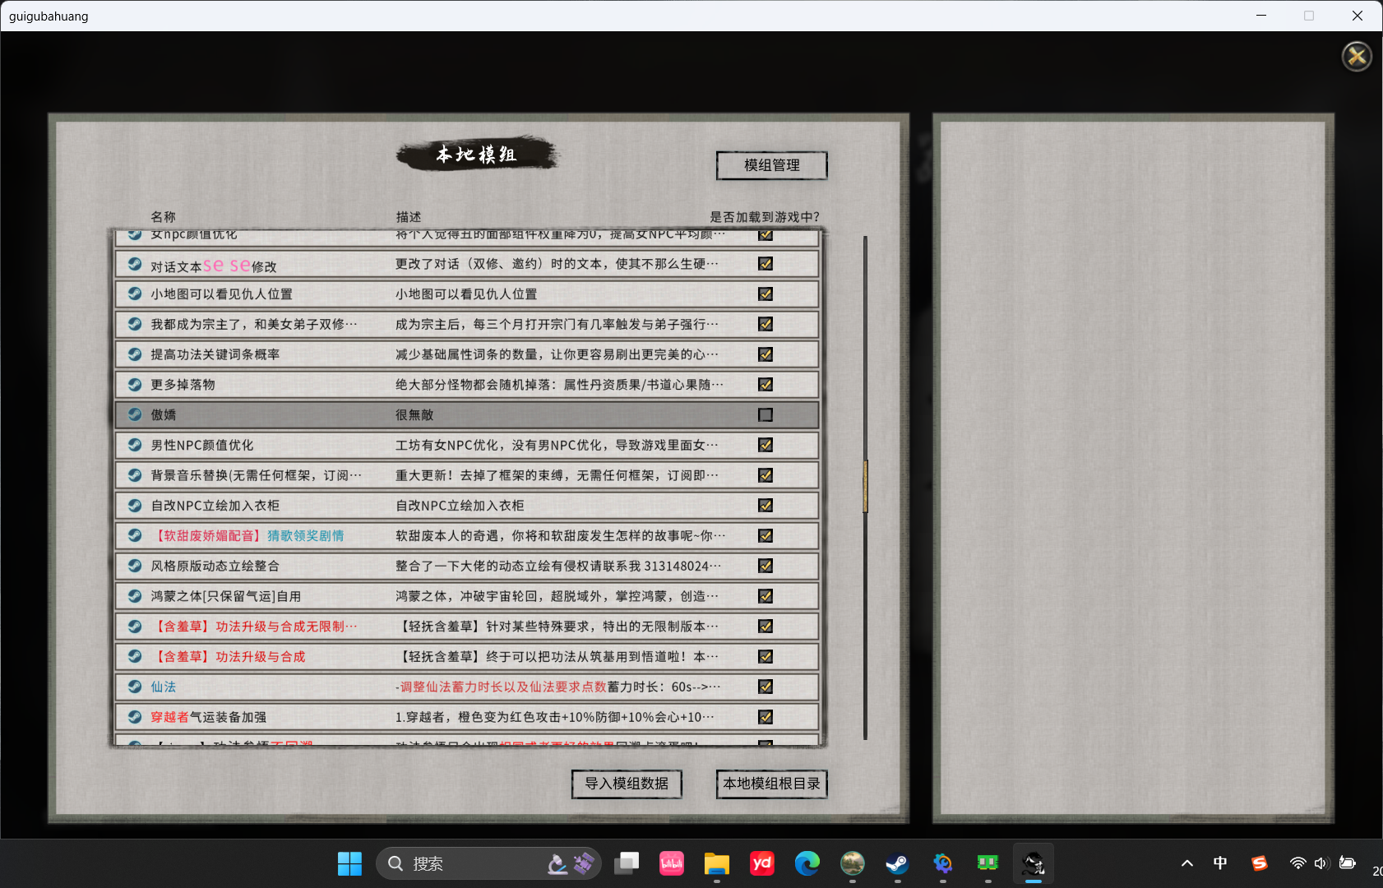Screen dimensions: 1383x888
Task: Click the Steam icon beside 傲嬌 mod
Action: coord(135,414)
